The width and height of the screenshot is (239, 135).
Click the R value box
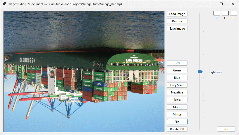[217, 13]
